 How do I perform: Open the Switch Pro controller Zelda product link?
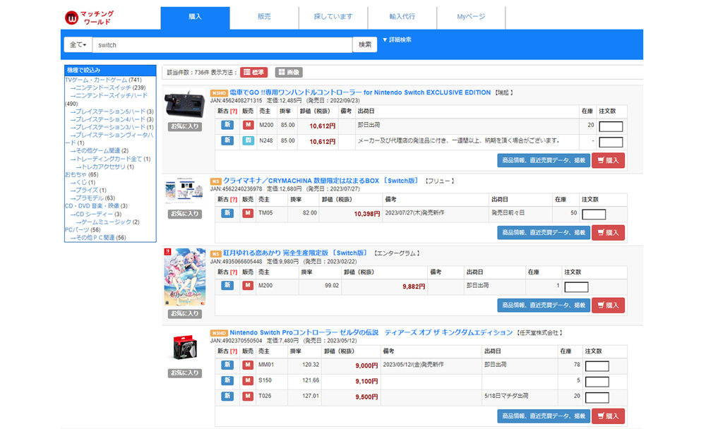(371, 332)
